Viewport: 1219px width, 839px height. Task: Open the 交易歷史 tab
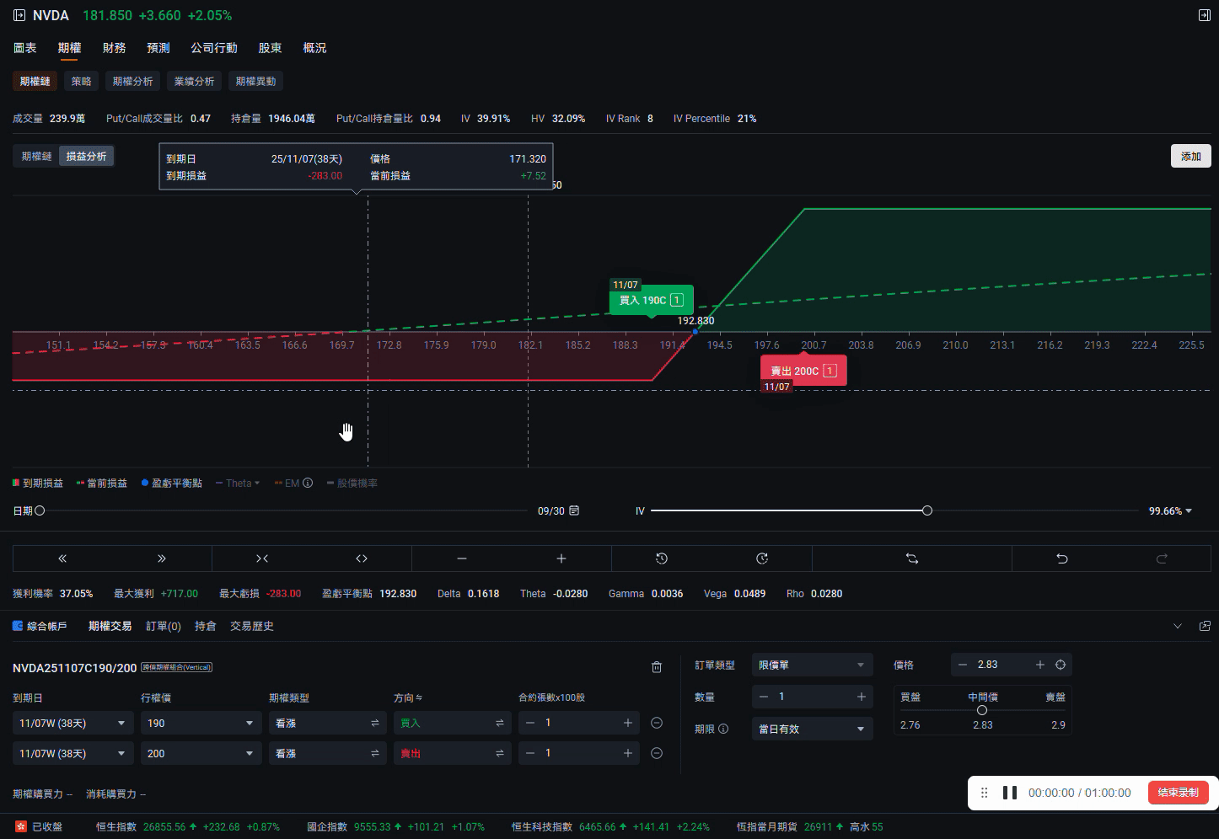[x=251, y=626]
